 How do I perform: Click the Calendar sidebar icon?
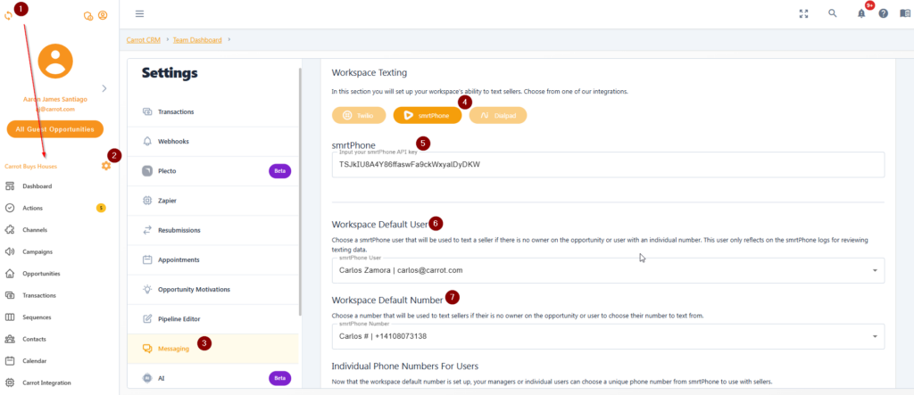pyautogui.click(x=9, y=360)
